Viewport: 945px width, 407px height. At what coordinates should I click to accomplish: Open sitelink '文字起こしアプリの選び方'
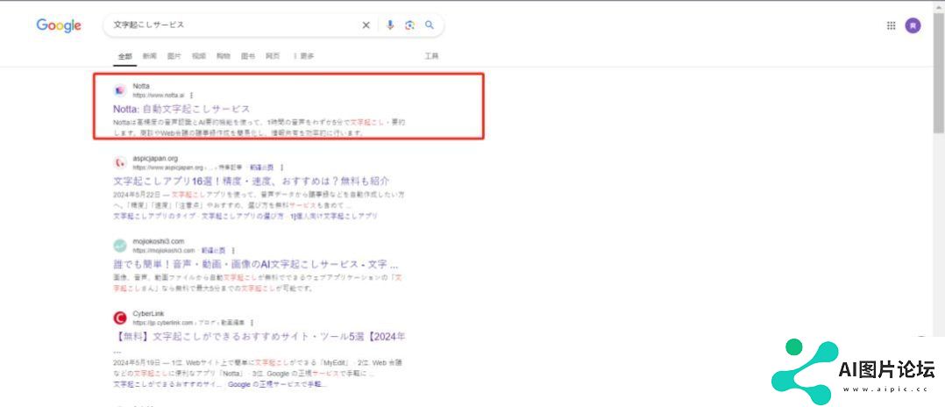pyautogui.click(x=242, y=216)
